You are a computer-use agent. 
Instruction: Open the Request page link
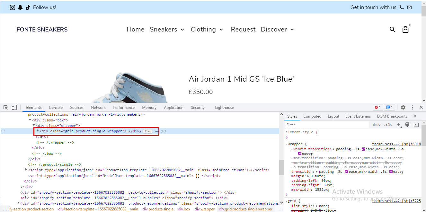(x=243, y=30)
